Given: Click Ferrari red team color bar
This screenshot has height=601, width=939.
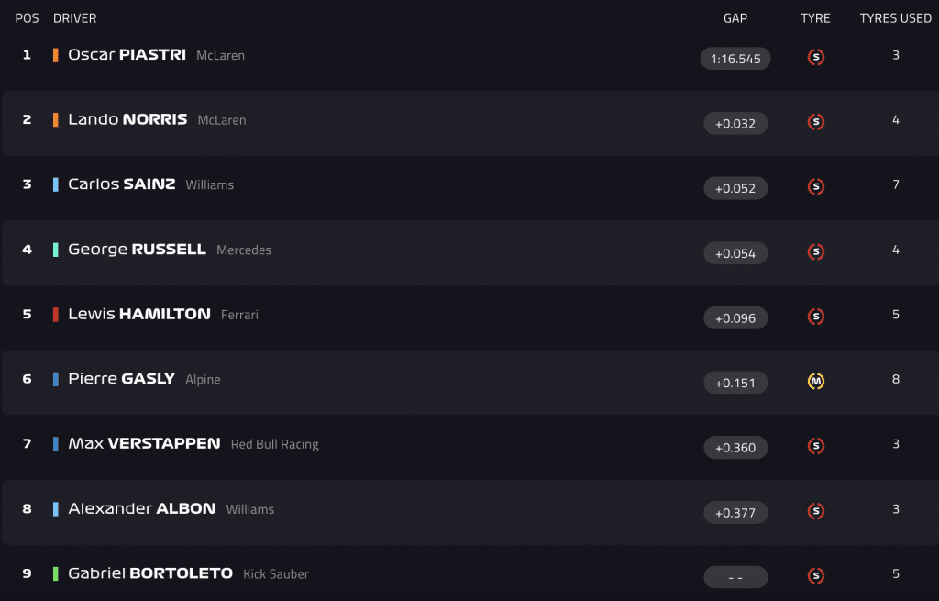Looking at the screenshot, I should (x=56, y=315).
